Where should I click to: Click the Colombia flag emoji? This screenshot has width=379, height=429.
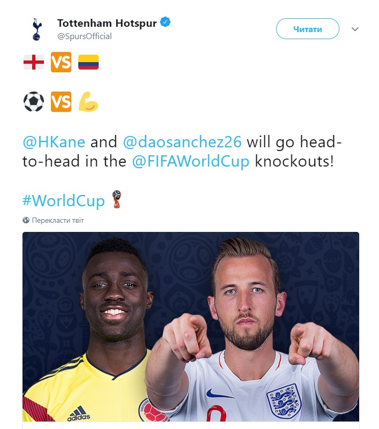click(x=88, y=62)
